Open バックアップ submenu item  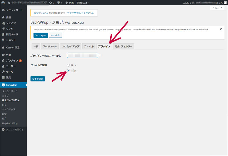pos(9,109)
